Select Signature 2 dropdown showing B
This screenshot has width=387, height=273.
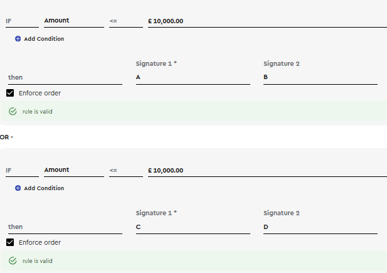click(321, 78)
